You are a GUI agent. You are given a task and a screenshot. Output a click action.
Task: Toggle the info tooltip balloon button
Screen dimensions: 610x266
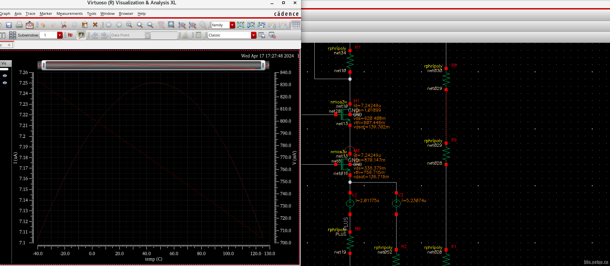click(82, 35)
